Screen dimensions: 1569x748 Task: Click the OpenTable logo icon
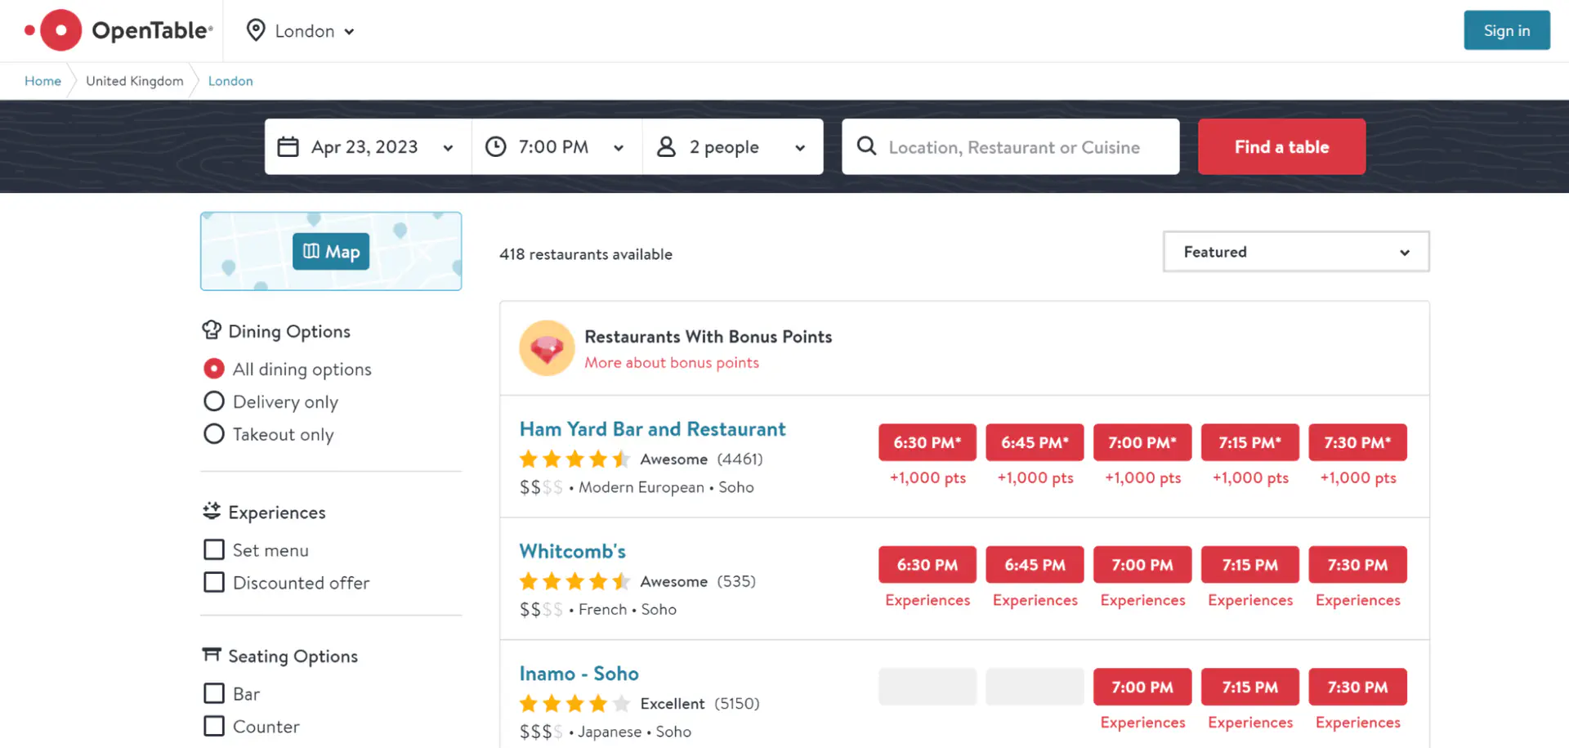(x=60, y=30)
